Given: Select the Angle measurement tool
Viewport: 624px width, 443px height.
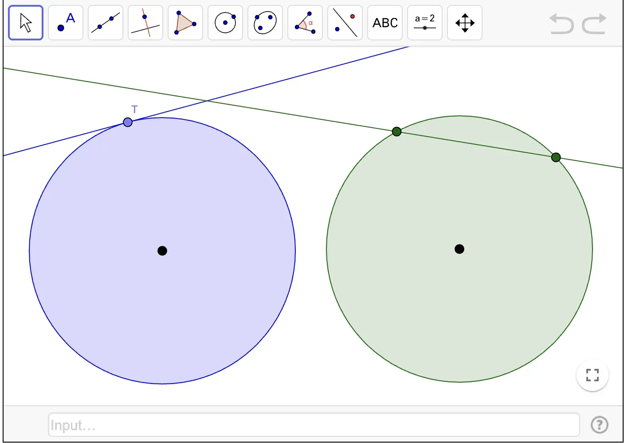Looking at the screenshot, I should click(x=305, y=23).
